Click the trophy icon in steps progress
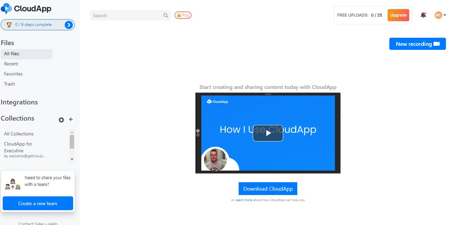 (x=9, y=25)
